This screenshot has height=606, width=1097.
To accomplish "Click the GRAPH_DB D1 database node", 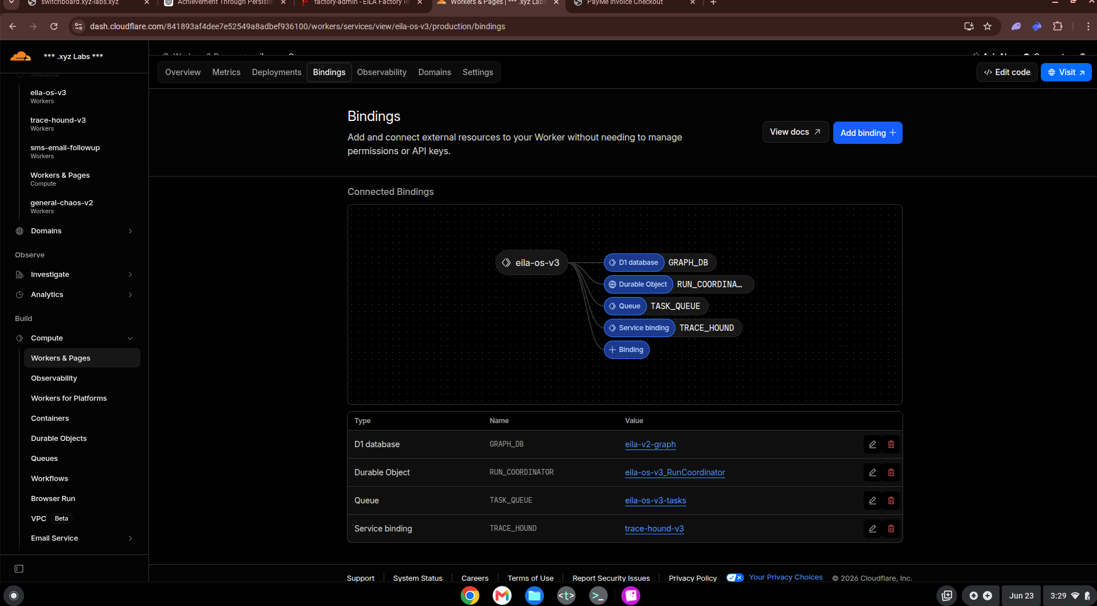I will [x=660, y=263].
